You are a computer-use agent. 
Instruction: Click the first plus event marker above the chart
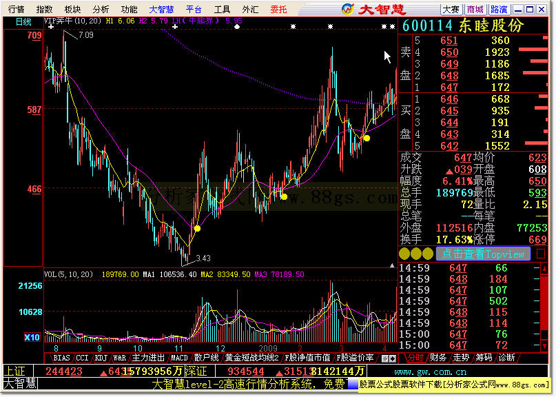click(51, 27)
